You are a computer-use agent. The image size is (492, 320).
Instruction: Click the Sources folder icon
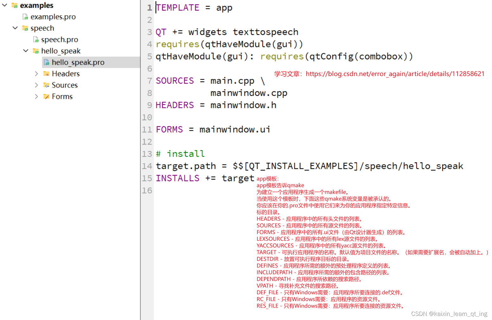coord(46,85)
